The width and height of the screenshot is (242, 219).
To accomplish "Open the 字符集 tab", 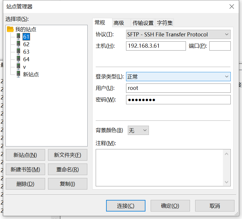I will click(x=165, y=23).
